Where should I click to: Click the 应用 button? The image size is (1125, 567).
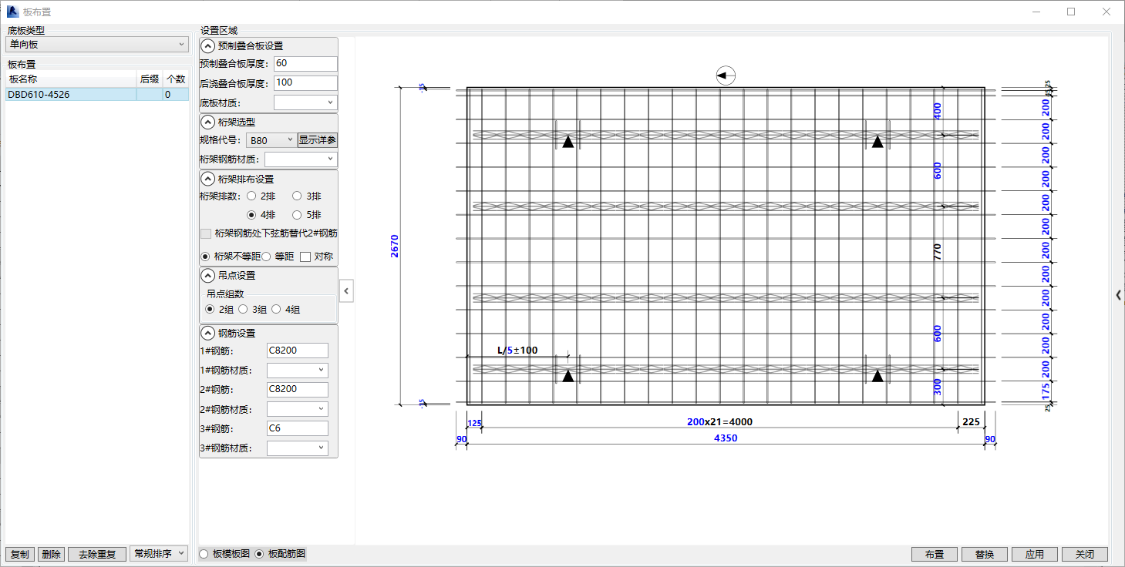pos(1035,555)
